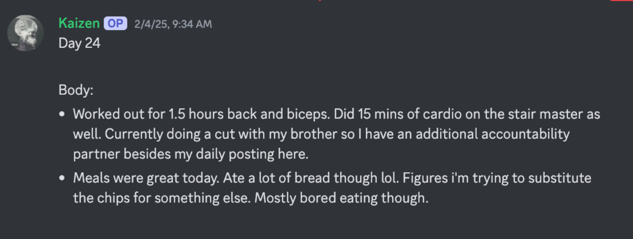Click the "Day 24" message line

click(80, 43)
